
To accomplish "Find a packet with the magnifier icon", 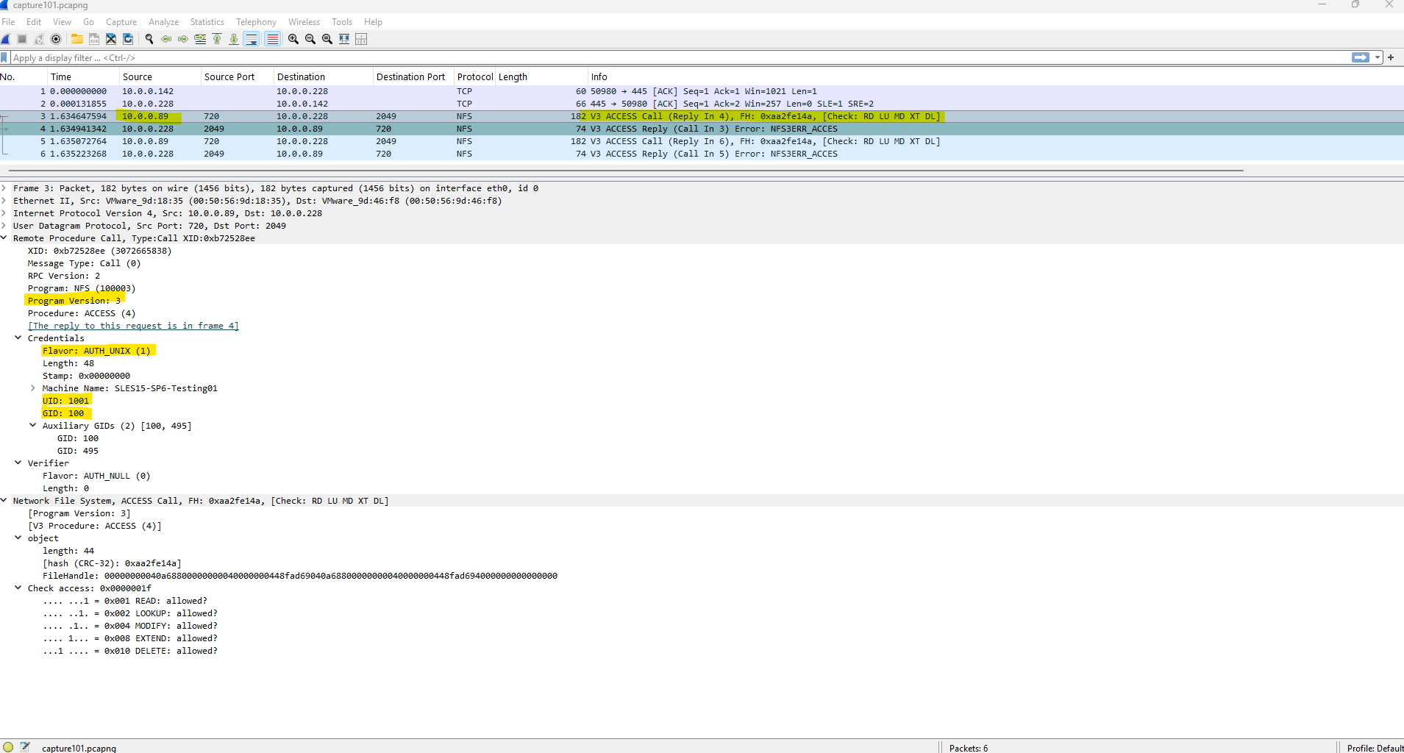I will click(149, 39).
